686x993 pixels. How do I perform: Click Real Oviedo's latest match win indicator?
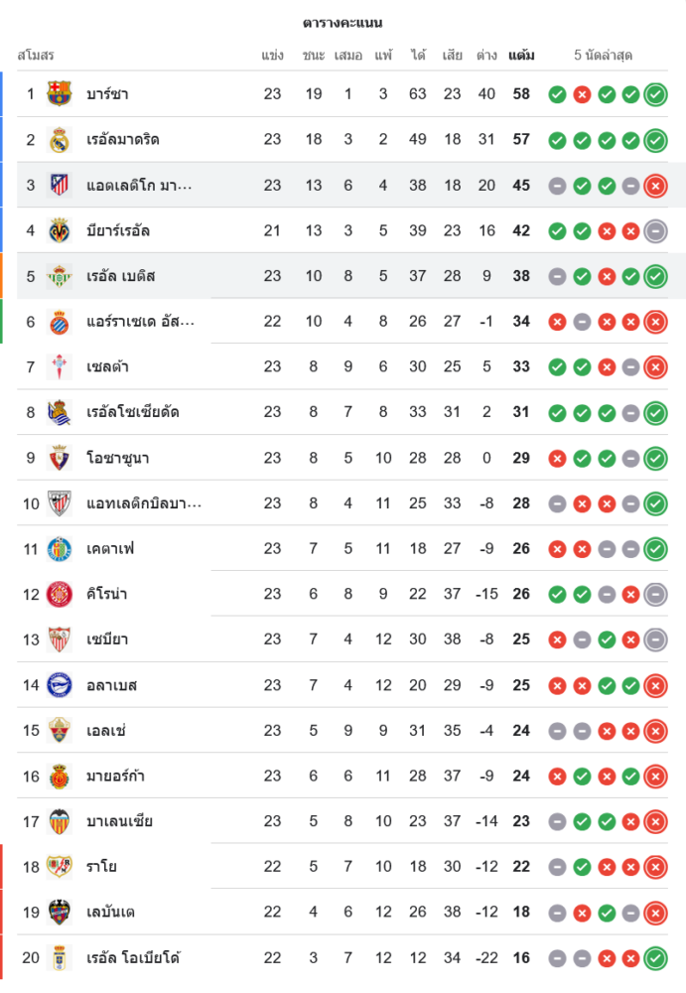(655, 958)
